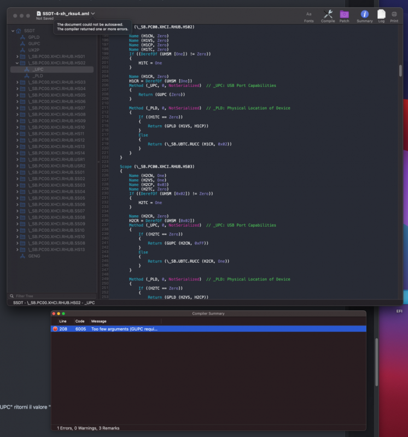Open the Fonts panel from the toolbar
Viewport: 408px width, 437px height.
[309, 15]
